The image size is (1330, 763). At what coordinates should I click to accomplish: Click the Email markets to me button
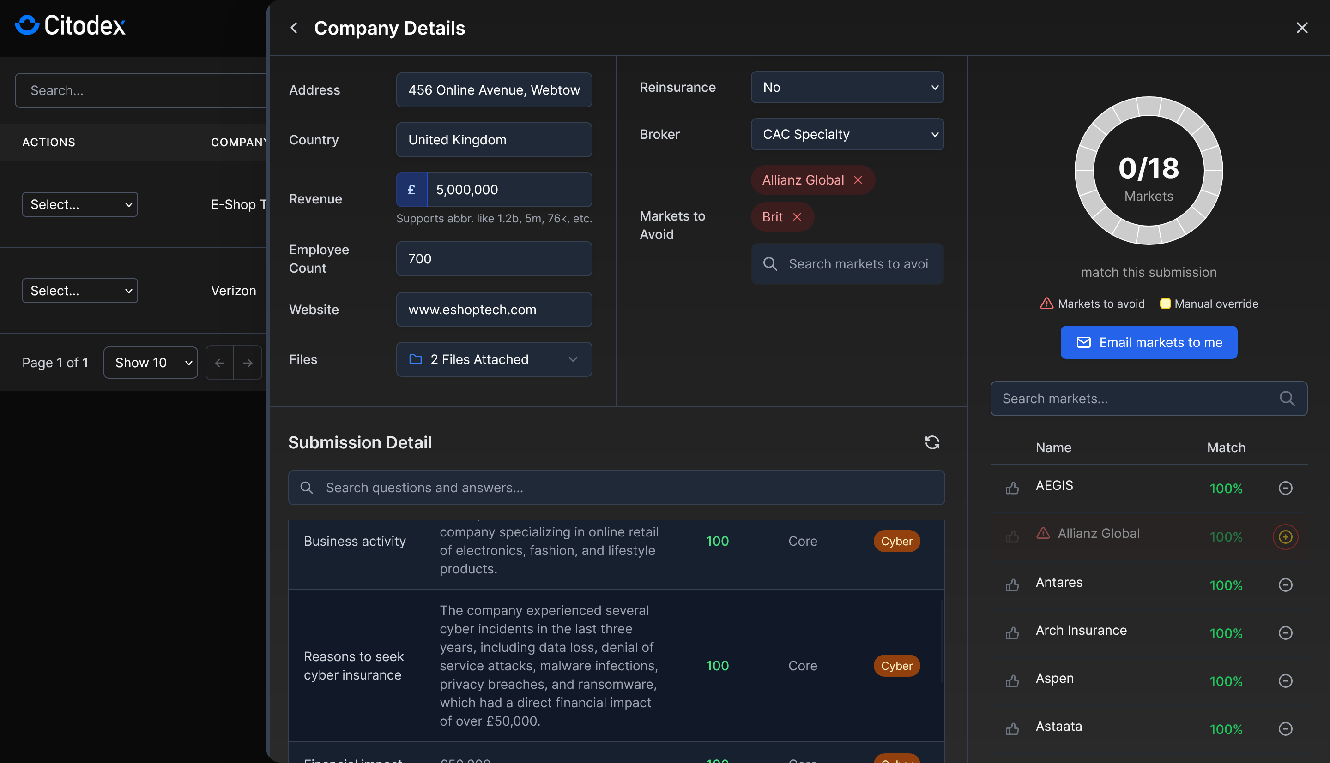point(1149,342)
